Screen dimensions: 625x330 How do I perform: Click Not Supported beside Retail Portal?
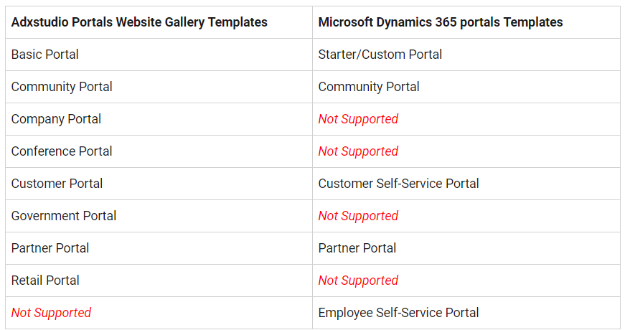358,280
